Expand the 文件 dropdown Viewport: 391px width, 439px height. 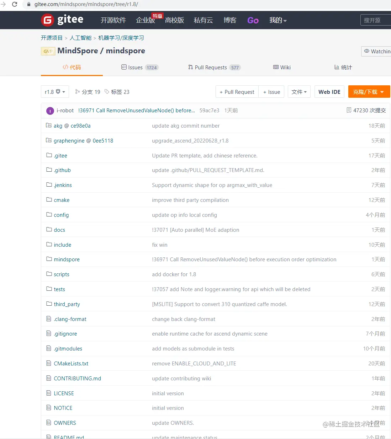[299, 92]
